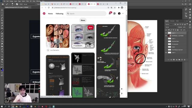Viewport: 192px width, 108px height.
Task: Open Pinterest notifications bell
Action: click(110, 13)
